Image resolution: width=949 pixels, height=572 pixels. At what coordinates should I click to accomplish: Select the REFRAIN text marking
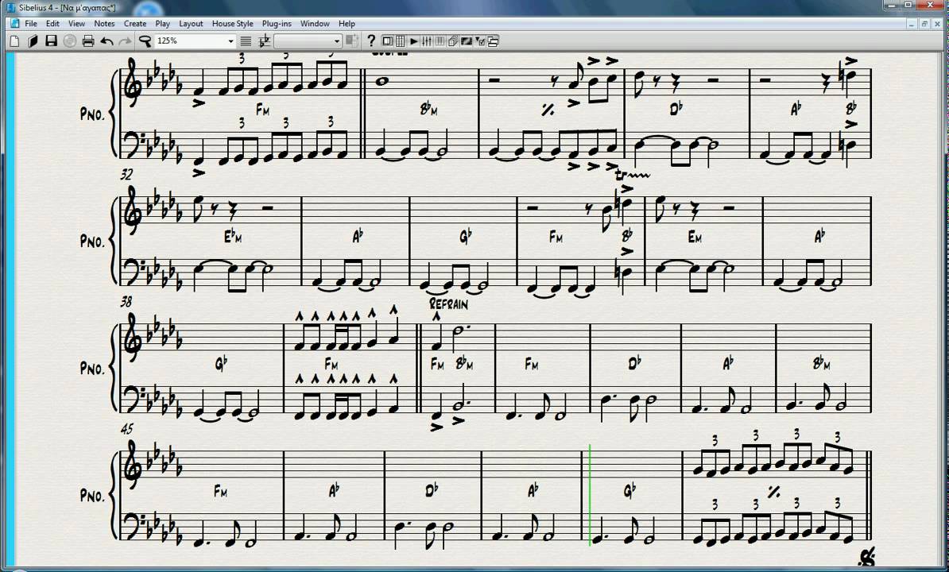click(x=448, y=303)
